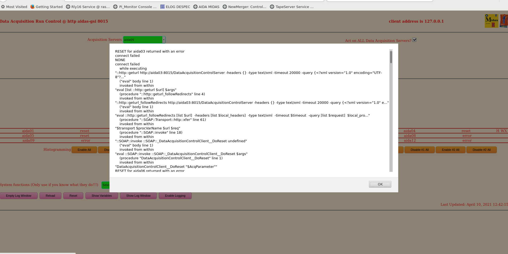Select the aida12 server row label

tap(410, 140)
